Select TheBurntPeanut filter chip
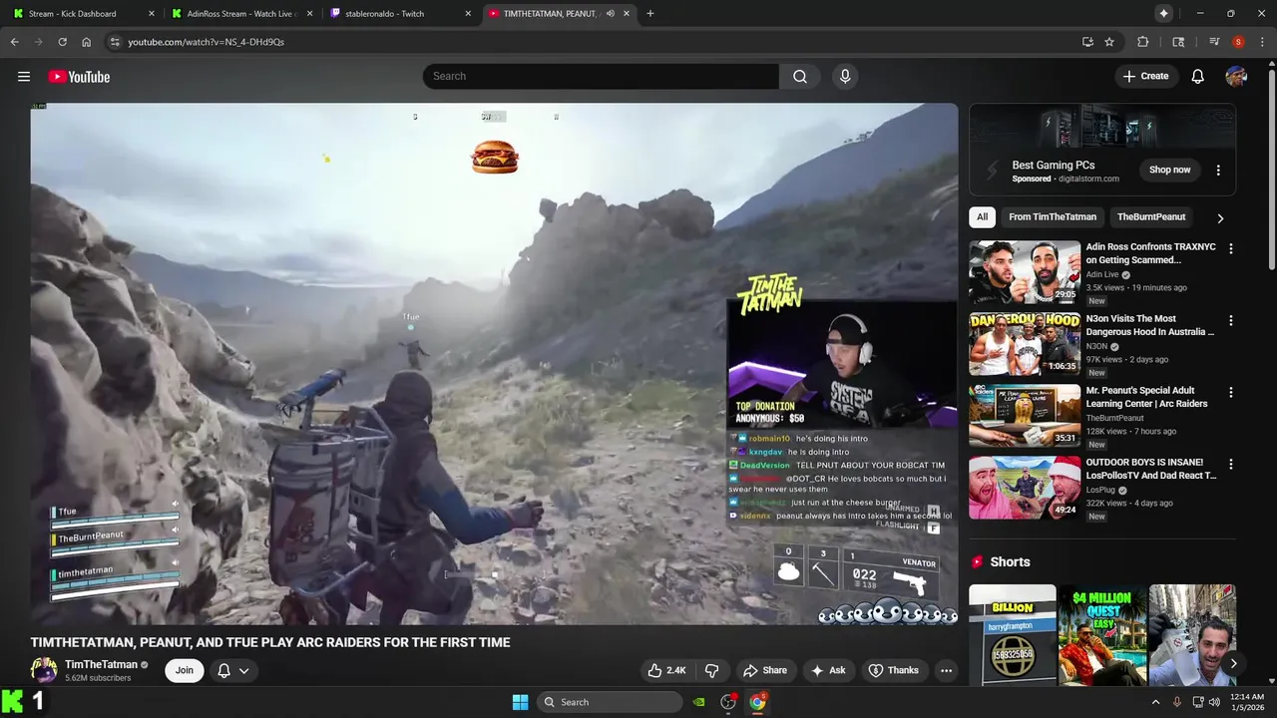 tap(1151, 217)
